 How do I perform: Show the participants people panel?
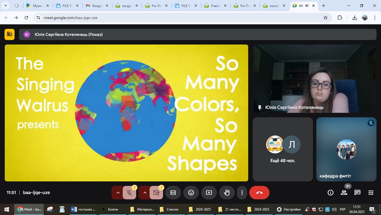tap(344, 193)
